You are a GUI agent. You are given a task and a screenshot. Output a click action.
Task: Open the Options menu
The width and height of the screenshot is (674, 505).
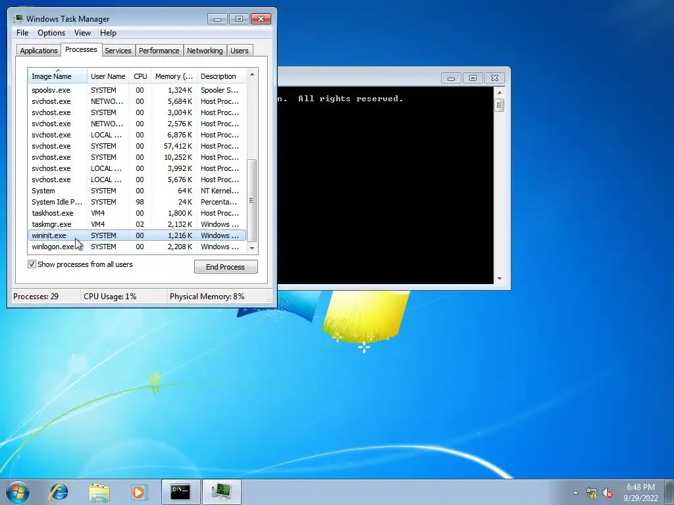point(51,33)
